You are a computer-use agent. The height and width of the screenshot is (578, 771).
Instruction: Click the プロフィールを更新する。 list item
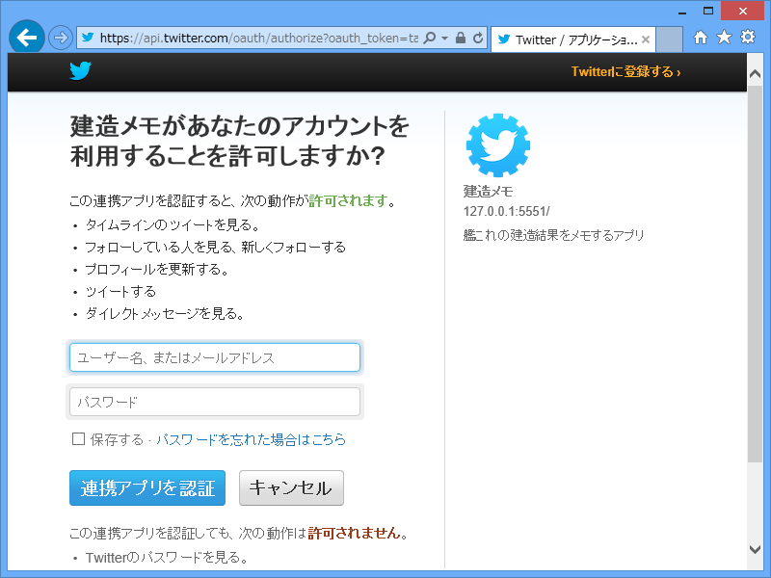click(x=157, y=270)
